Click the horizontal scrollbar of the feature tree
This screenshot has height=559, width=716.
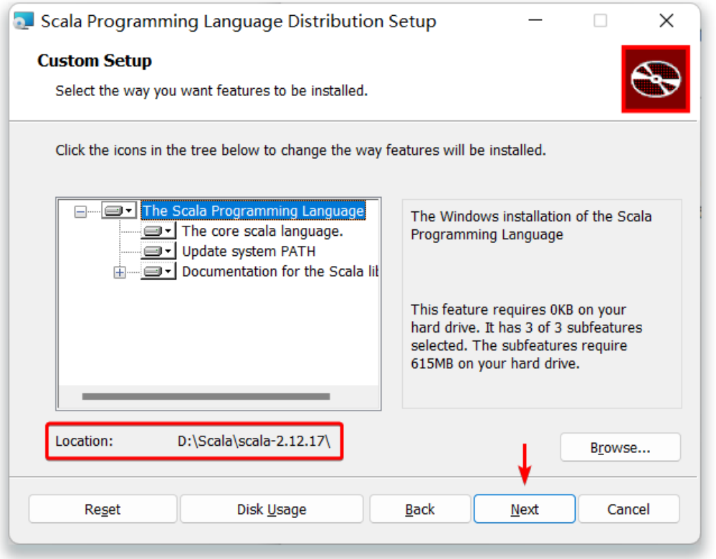(206, 396)
